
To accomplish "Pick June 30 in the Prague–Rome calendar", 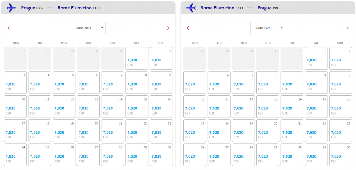I will click(x=161, y=155).
